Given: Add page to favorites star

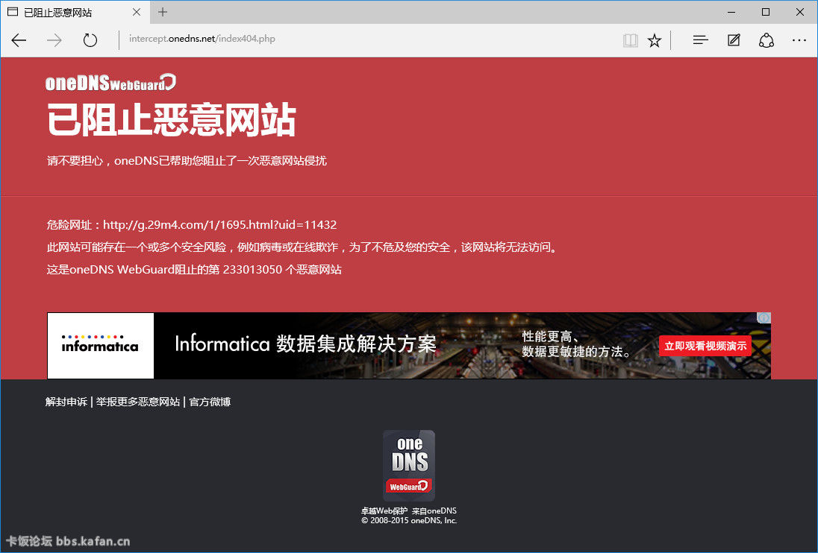Looking at the screenshot, I should (x=655, y=40).
